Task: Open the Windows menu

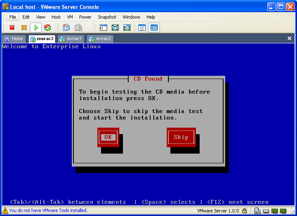Action: pos(131,17)
